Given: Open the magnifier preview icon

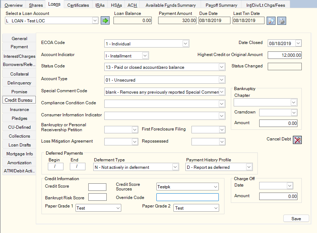Looking at the screenshot, I should tap(271, 21).
